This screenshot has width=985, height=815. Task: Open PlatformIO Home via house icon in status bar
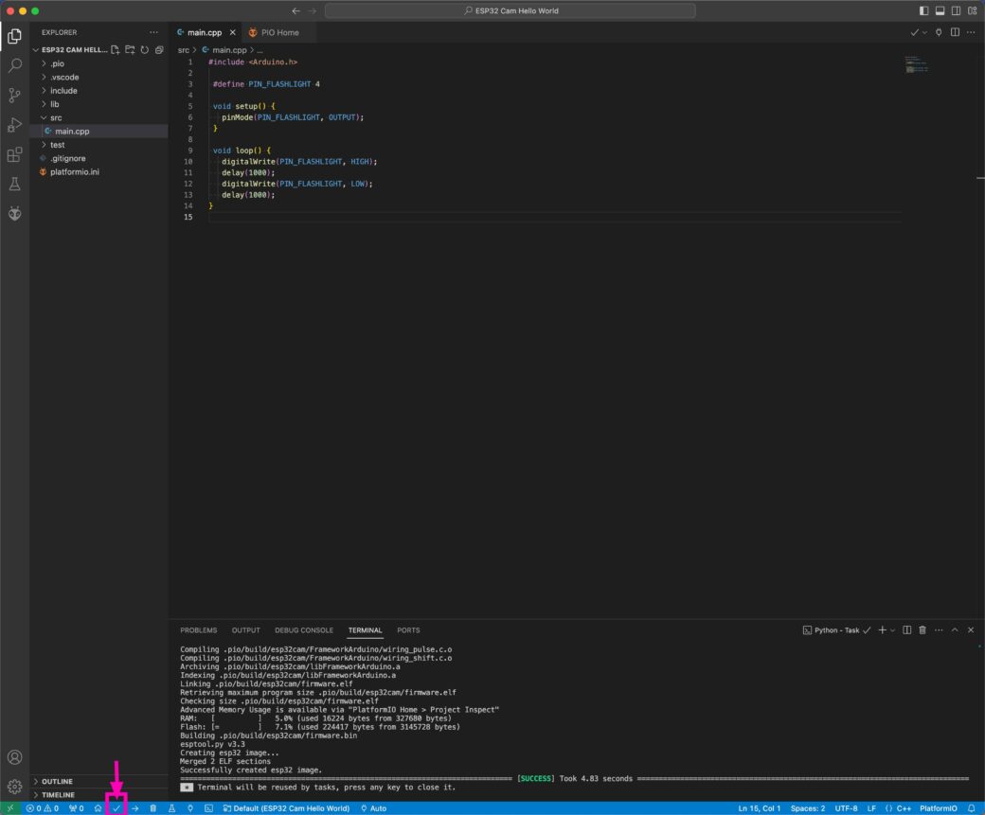click(98, 808)
